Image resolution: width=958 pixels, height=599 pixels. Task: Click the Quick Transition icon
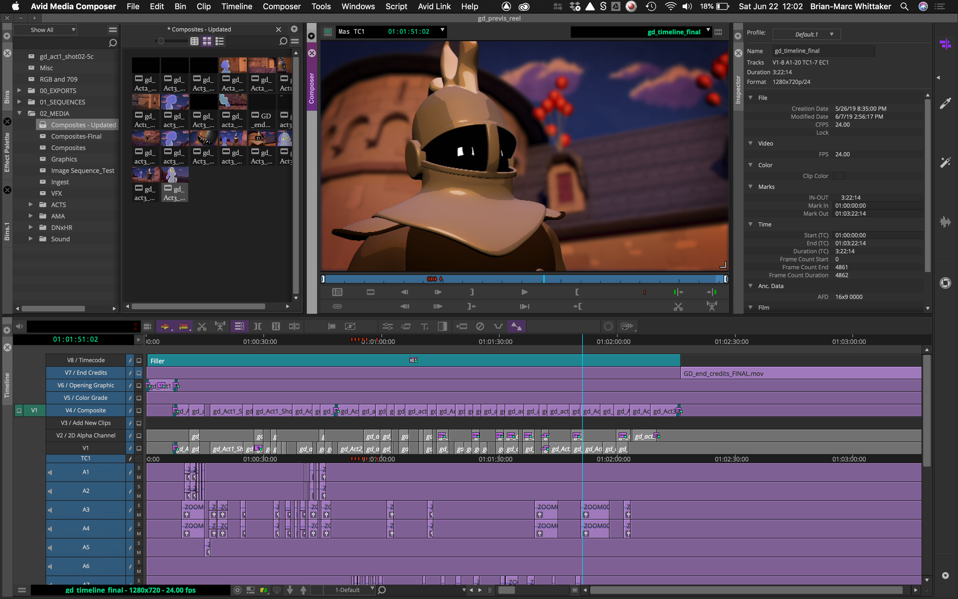(442, 327)
